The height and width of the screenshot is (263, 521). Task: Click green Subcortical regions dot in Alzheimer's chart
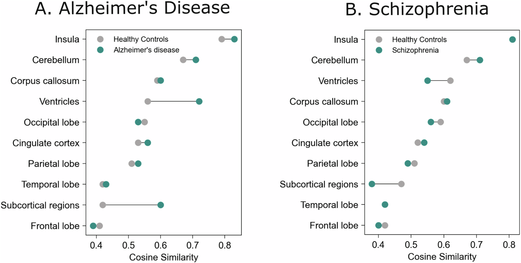pyautogui.click(x=160, y=205)
